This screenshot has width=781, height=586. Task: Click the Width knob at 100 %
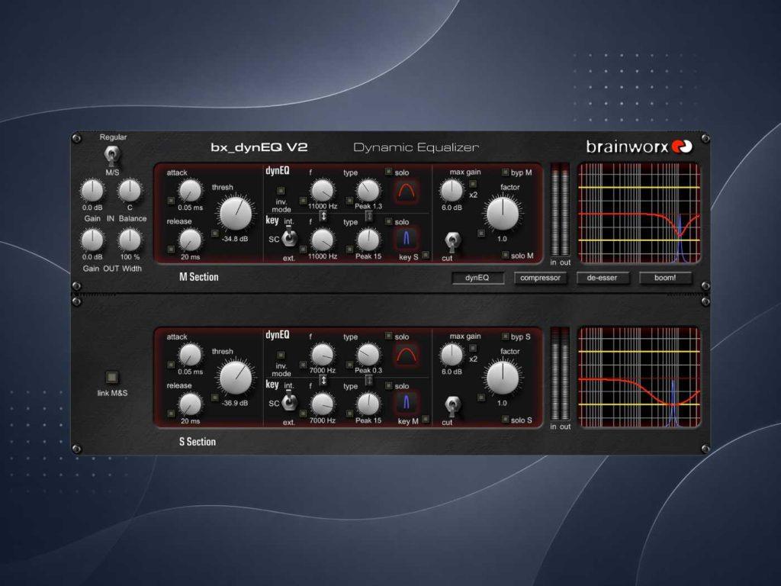(130, 240)
